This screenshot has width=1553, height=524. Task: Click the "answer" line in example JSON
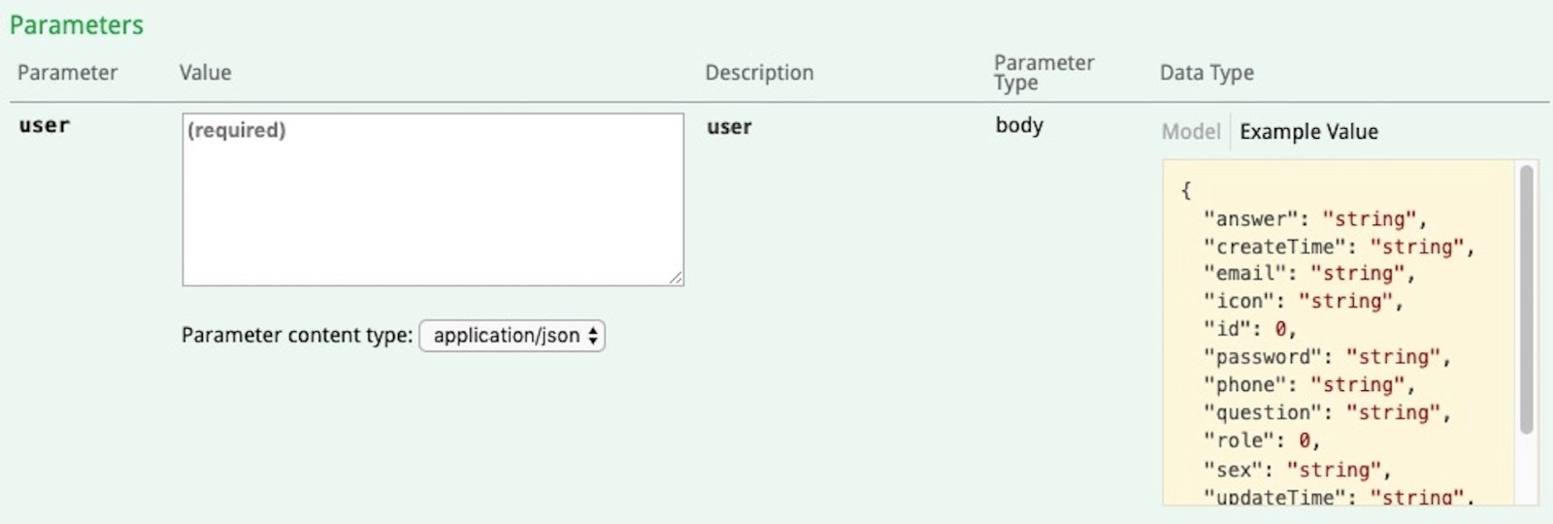tap(1315, 219)
